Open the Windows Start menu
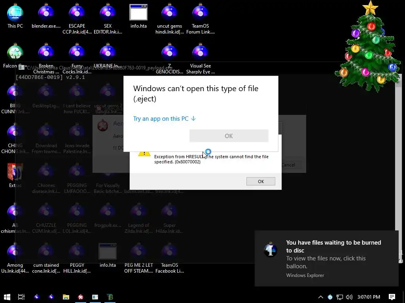Image resolution: width=405 pixels, height=303 pixels. pos(7,297)
